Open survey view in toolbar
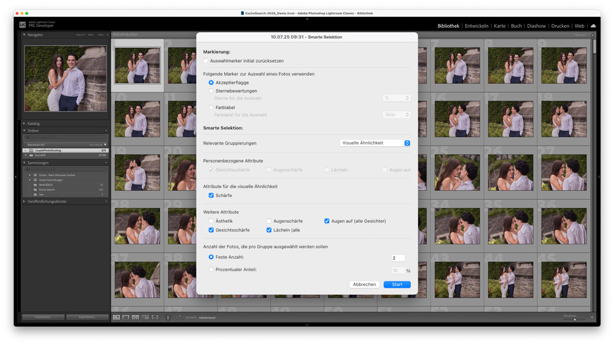The height and width of the screenshot is (345, 614). click(x=145, y=317)
